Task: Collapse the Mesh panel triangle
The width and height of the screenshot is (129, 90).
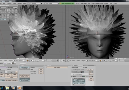Action: coord(20,65)
